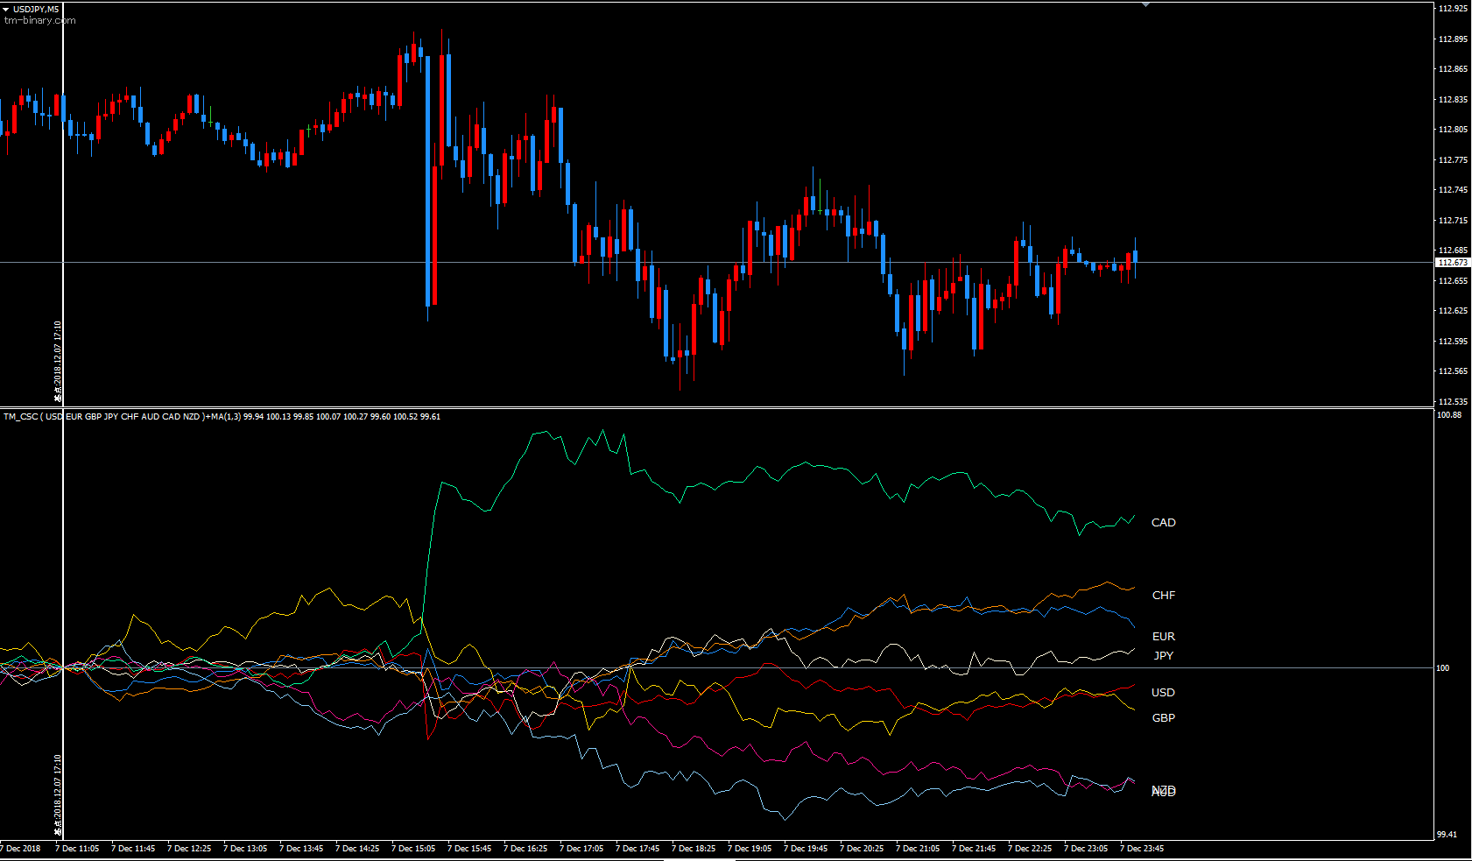
Task: Click time axis label 7 Dec 15:45
Action: pyautogui.click(x=469, y=849)
